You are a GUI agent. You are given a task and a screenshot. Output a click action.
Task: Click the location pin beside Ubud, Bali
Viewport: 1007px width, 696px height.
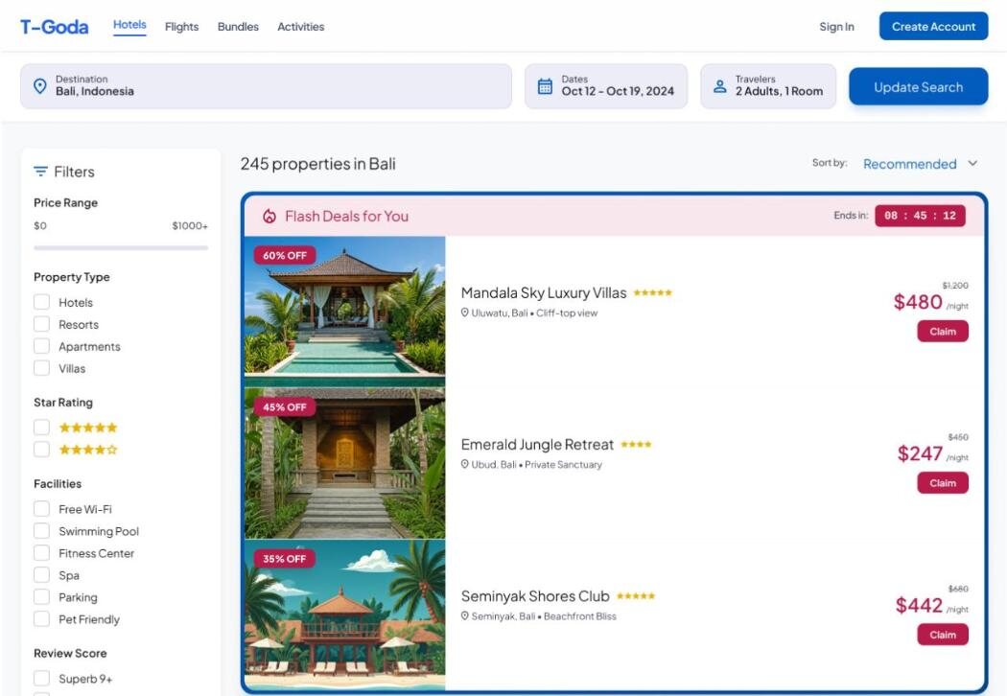(x=465, y=464)
